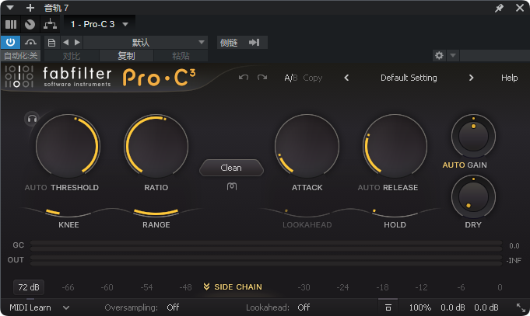Undo the last change with the undo arrow
Image resolution: width=530 pixels, height=316 pixels.
click(244, 78)
